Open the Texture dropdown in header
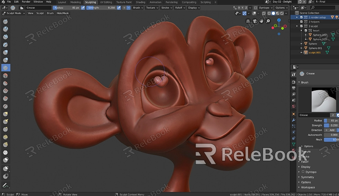The image size is (339, 196). [x=152, y=8]
